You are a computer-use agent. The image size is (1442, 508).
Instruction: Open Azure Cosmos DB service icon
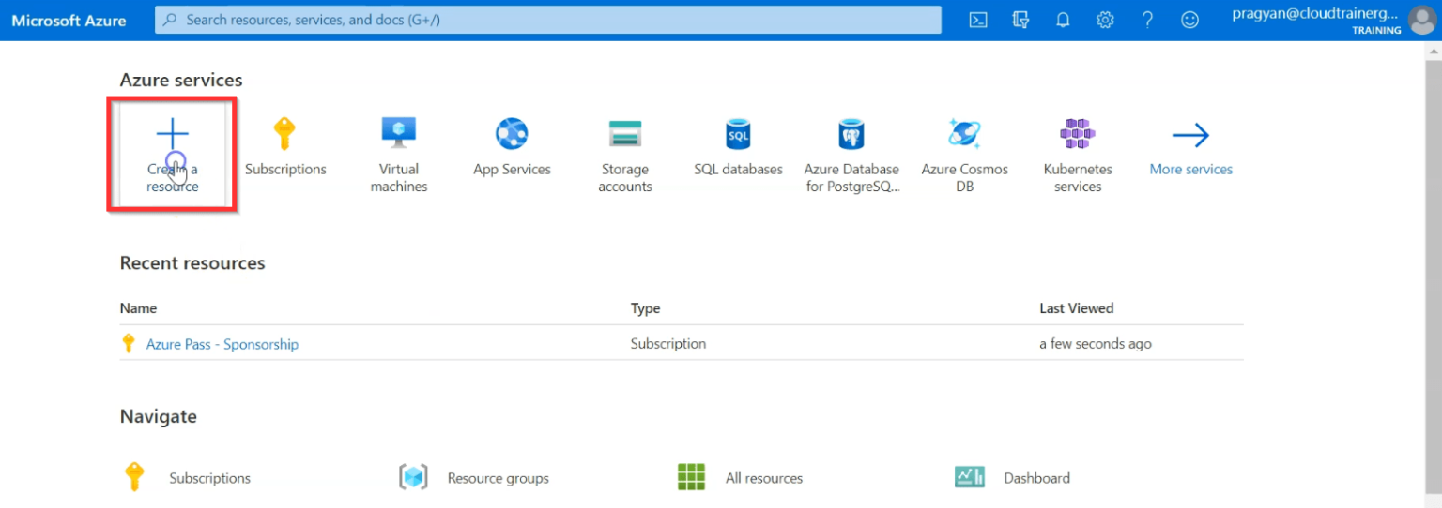[964, 134]
